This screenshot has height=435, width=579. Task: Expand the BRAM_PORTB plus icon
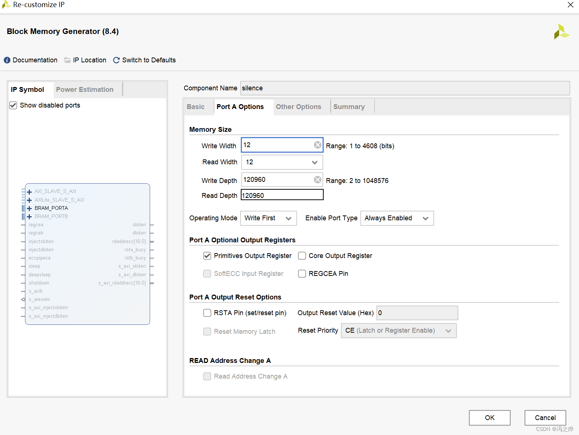[29, 217]
